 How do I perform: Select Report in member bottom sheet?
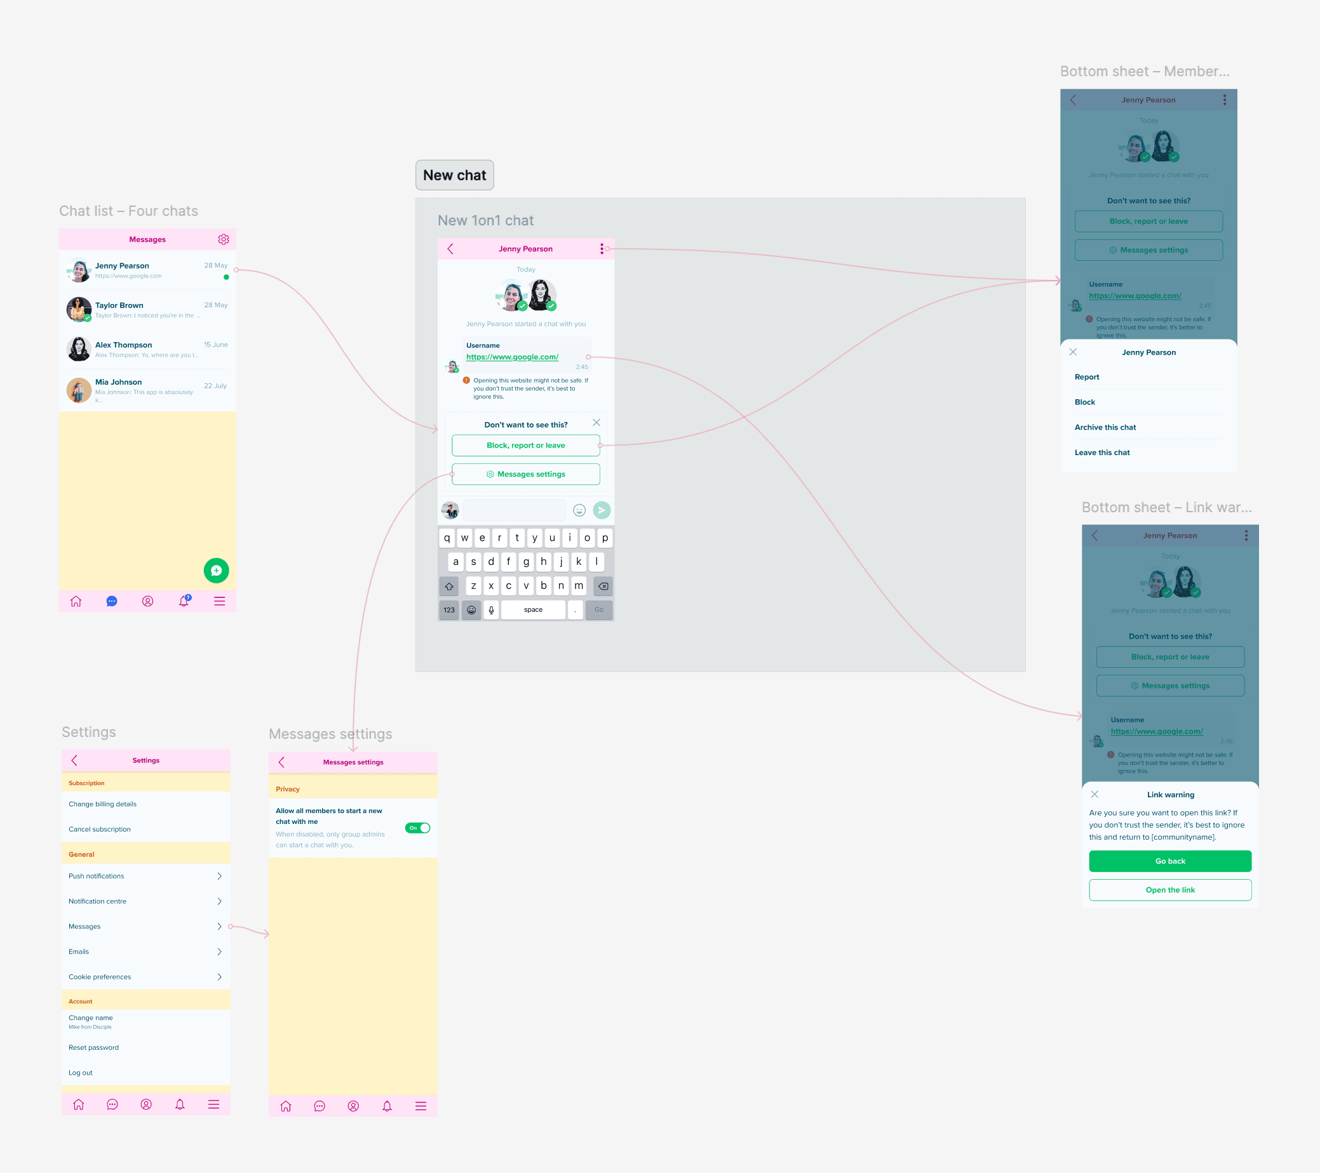(x=1149, y=378)
